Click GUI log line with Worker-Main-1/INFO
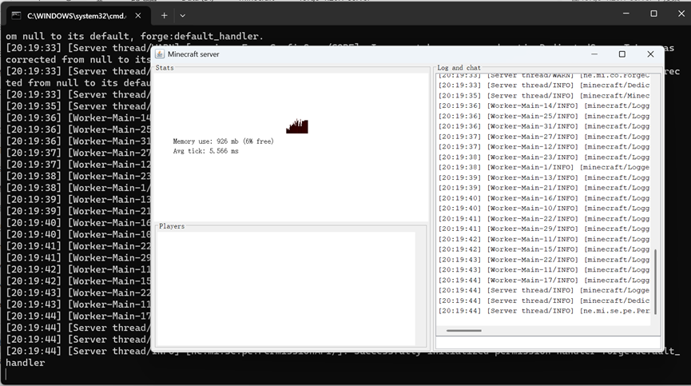 click(544, 168)
